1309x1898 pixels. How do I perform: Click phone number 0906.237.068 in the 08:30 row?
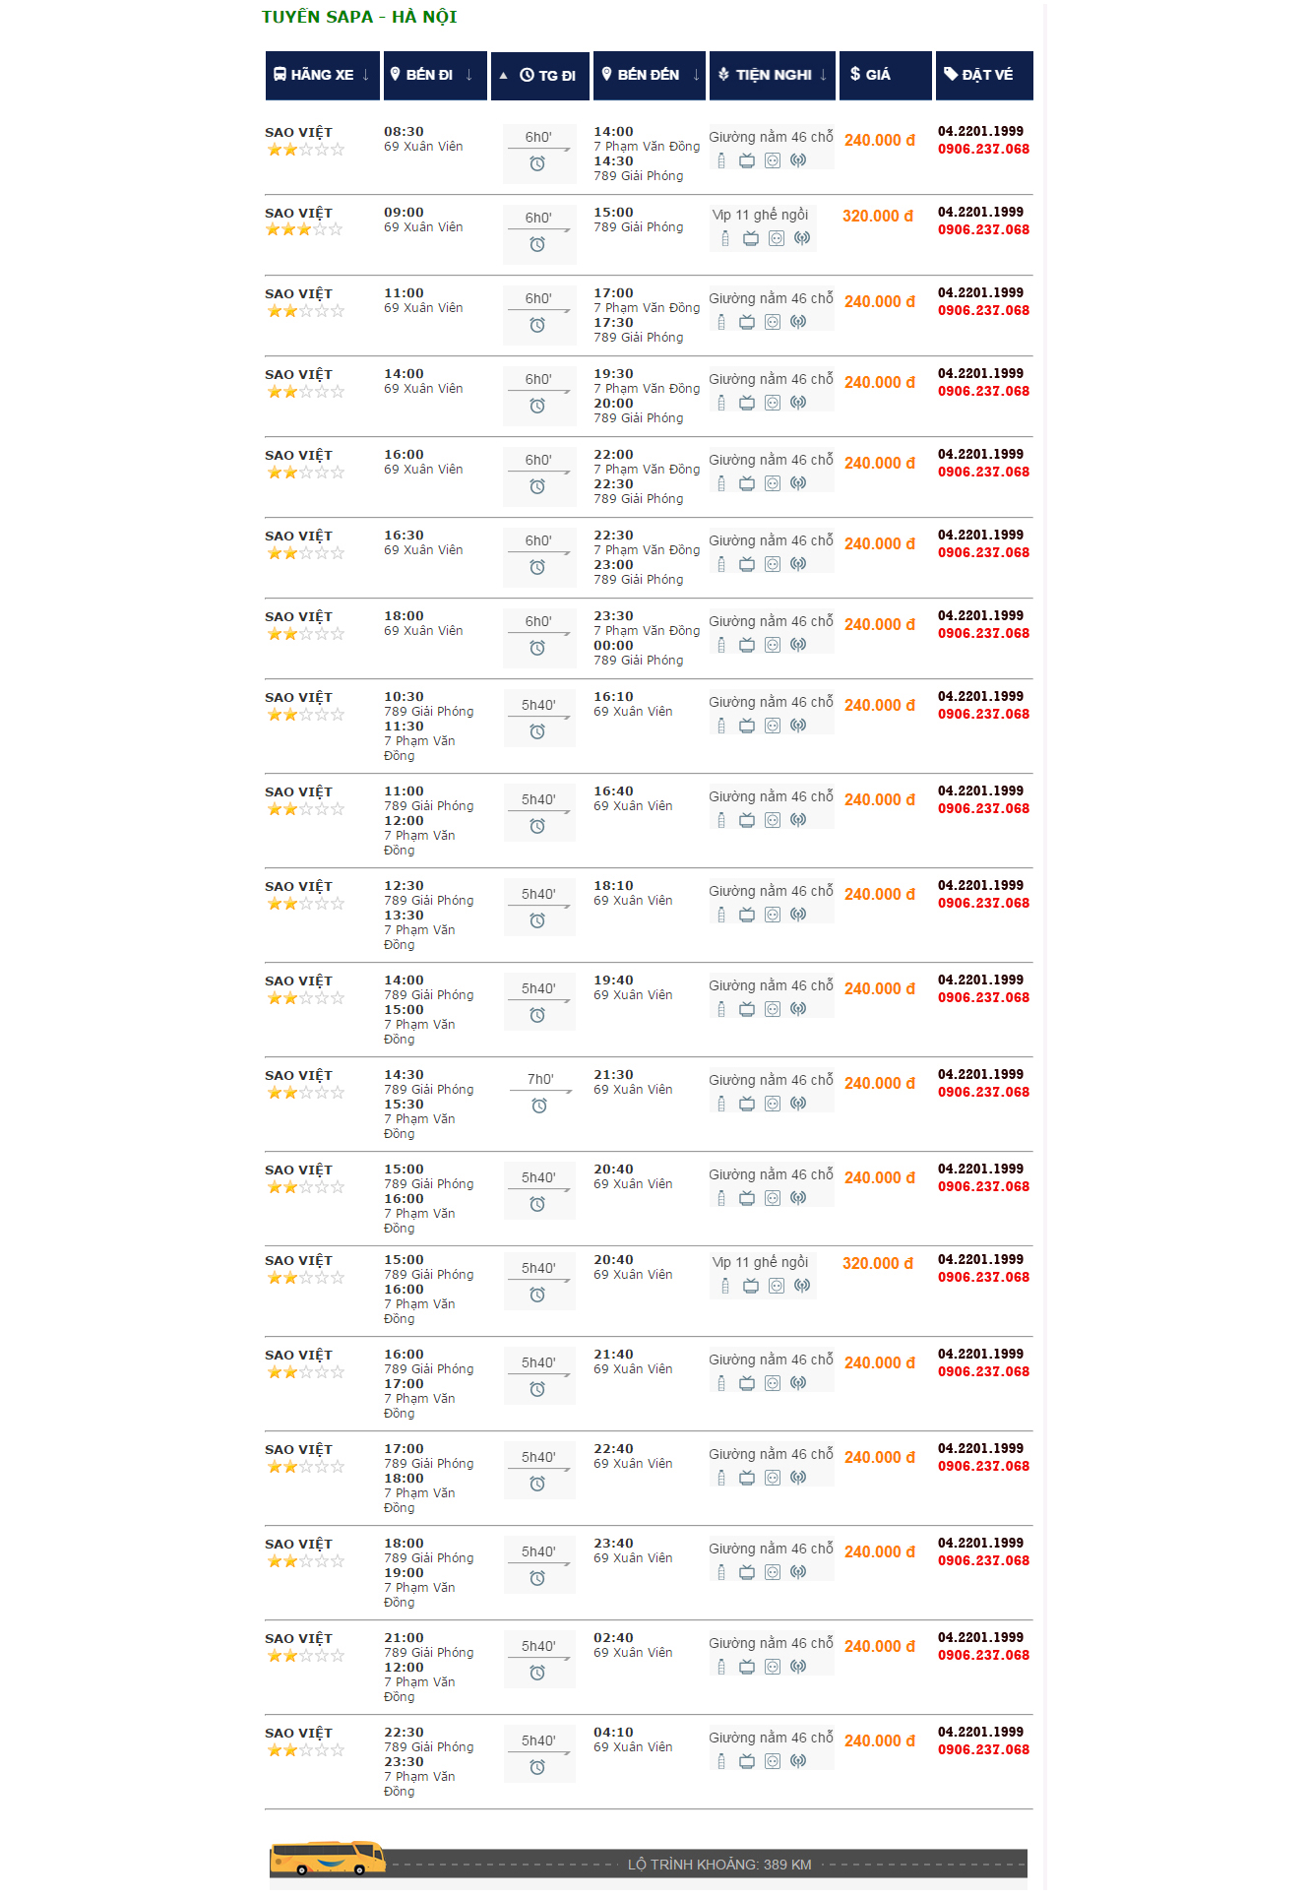[x=983, y=150]
